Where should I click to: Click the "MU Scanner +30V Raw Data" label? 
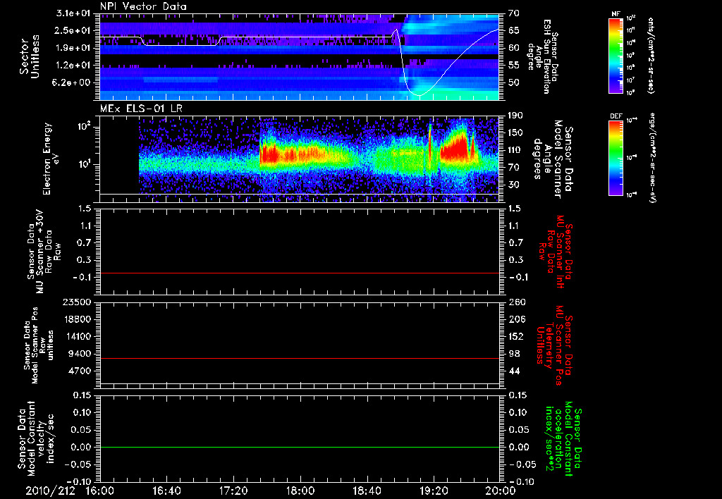[x=44, y=252]
